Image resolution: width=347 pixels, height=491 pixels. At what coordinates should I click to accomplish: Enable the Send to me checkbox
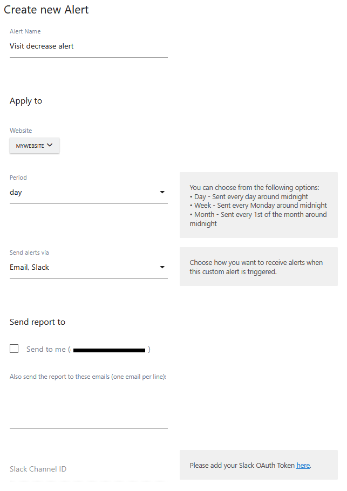coord(14,349)
